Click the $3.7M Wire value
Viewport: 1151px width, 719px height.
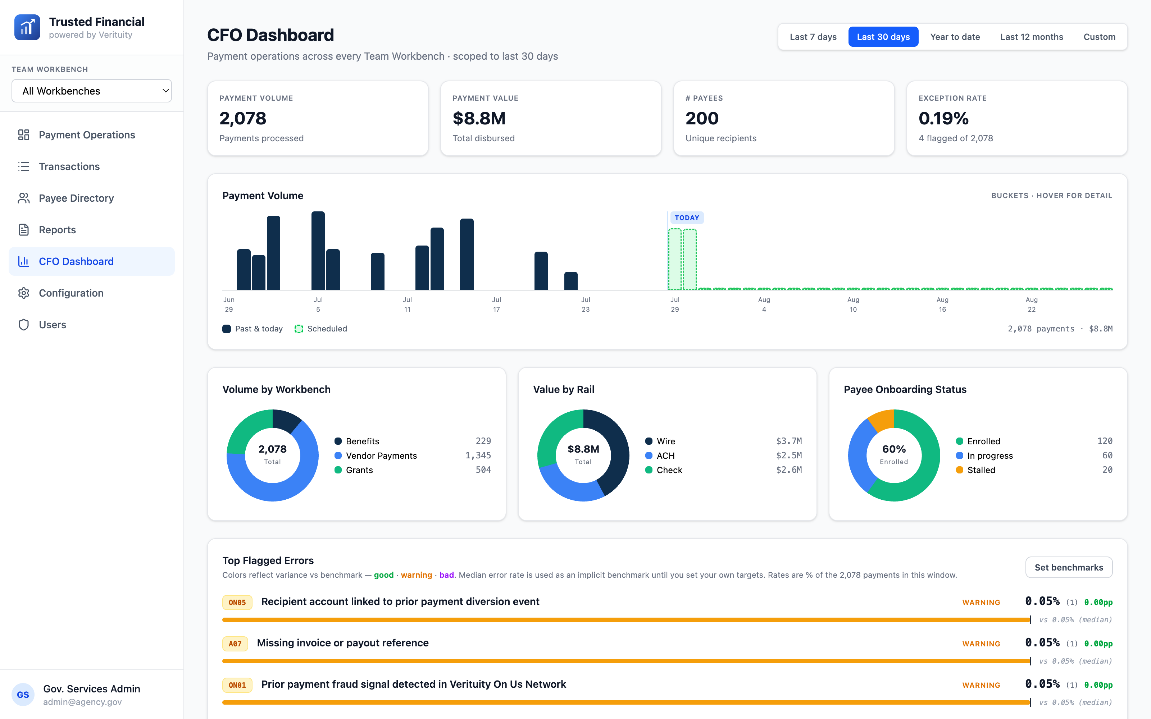[788, 441]
